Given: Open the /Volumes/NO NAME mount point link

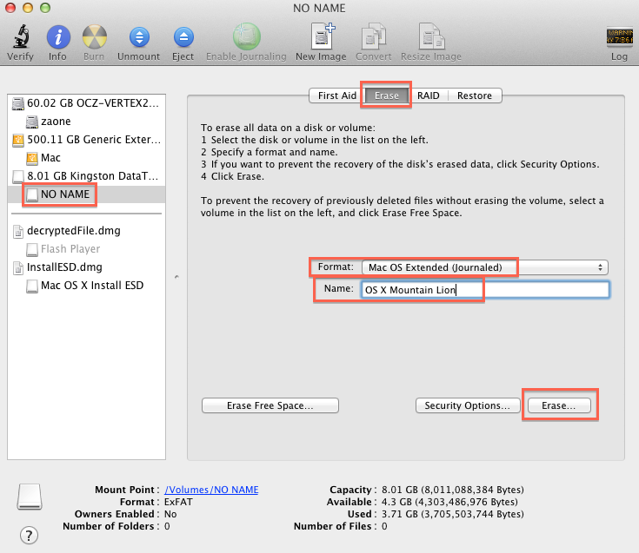Looking at the screenshot, I should pyautogui.click(x=211, y=490).
